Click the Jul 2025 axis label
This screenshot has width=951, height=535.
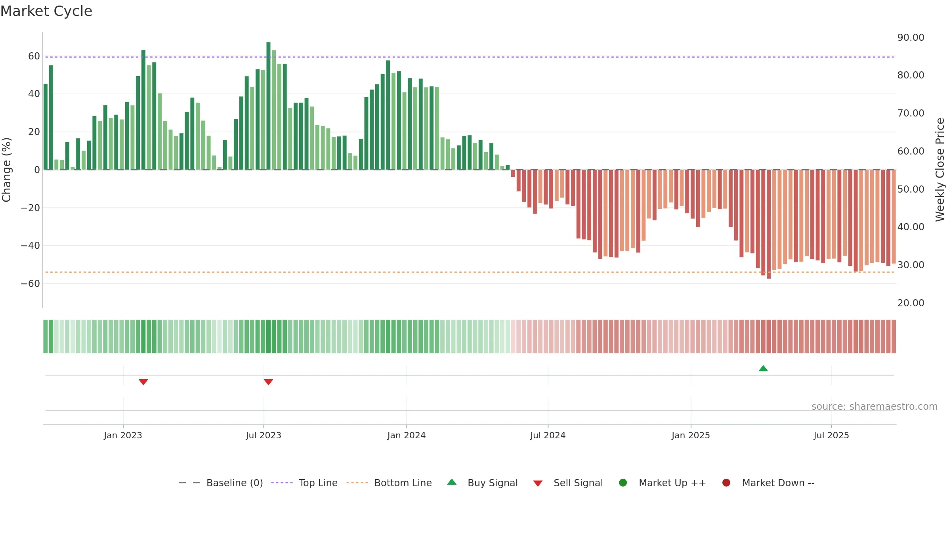(x=831, y=435)
